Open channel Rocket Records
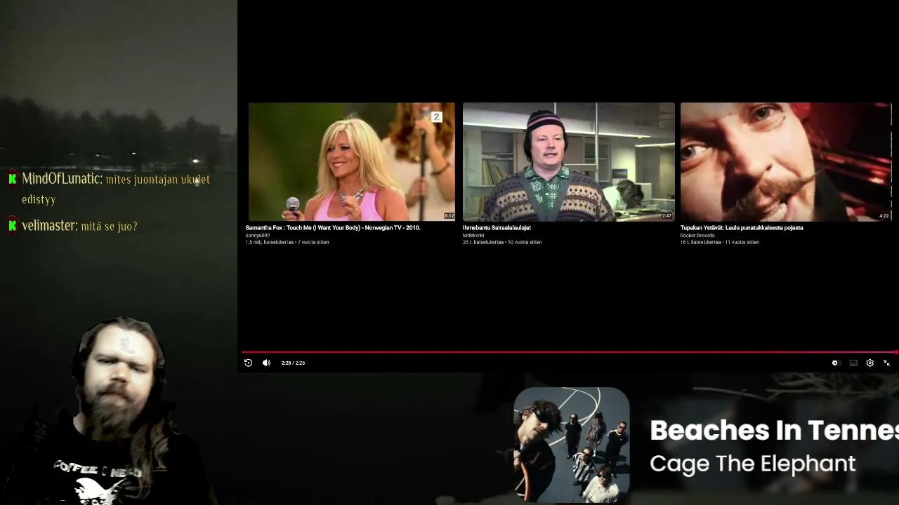The height and width of the screenshot is (505, 899). click(697, 236)
